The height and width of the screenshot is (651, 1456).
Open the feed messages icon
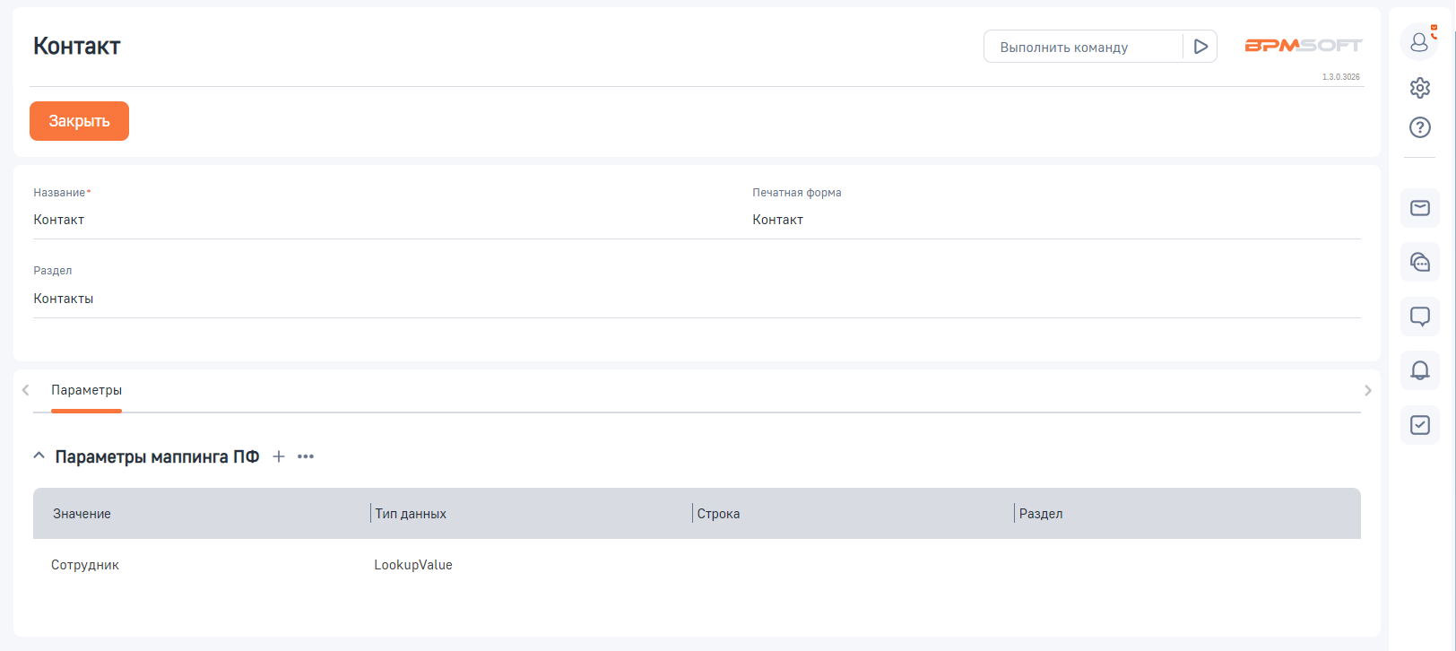point(1419,317)
